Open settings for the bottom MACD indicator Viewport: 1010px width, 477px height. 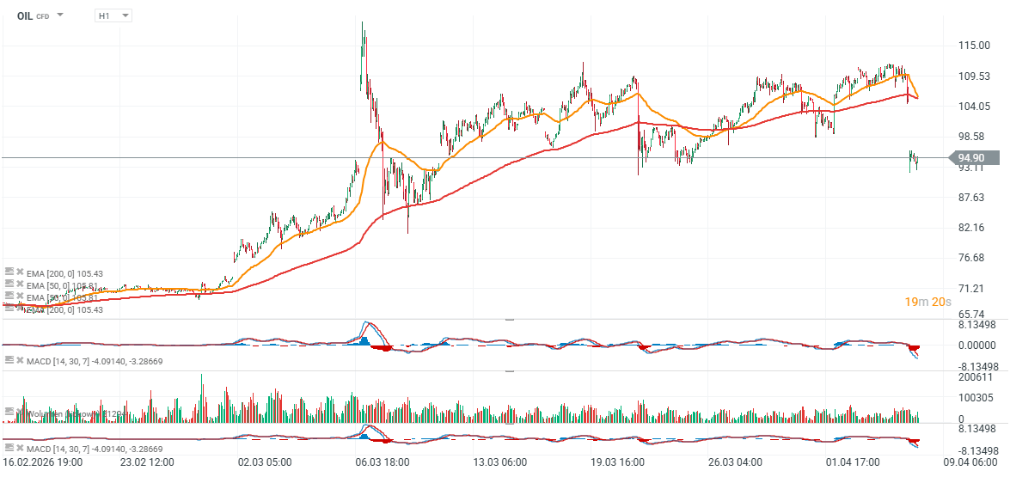pyautogui.click(x=9, y=449)
